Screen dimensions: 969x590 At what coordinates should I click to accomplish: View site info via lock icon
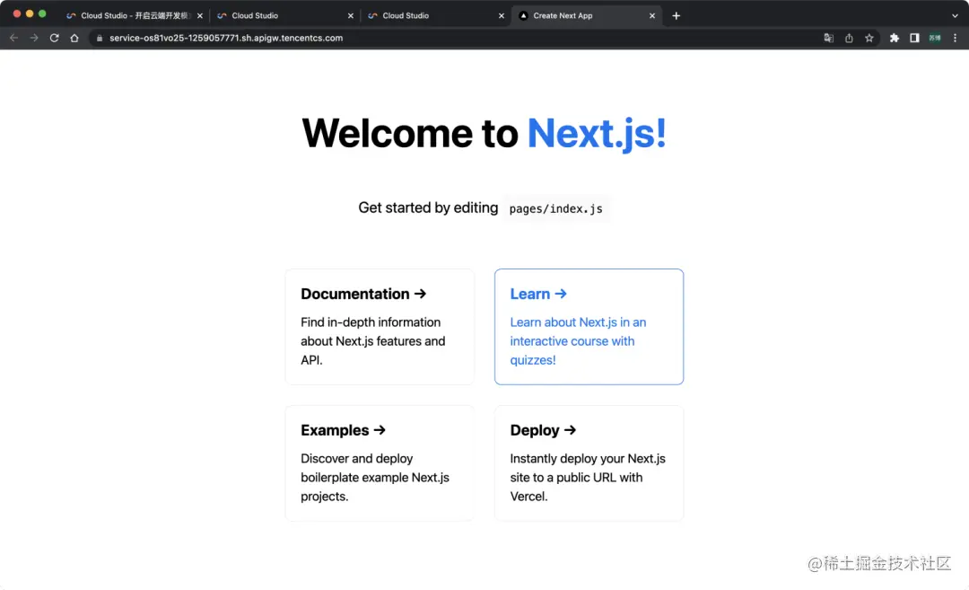point(100,38)
